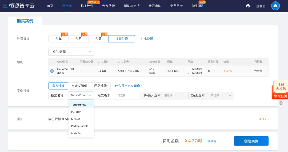Choose PaddlePaddle from the framework list
Viewport: 288px width, 152px height.
[x=81, y=126]
